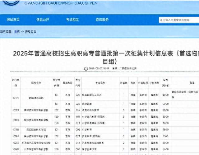Click major code 016
Screen dimensions: 199x155
pyautogui.click(x=78, y=110)
